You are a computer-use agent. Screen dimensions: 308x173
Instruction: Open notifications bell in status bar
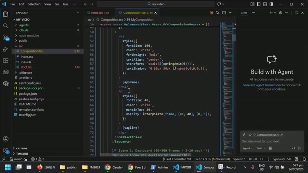(x=304, y=159)
